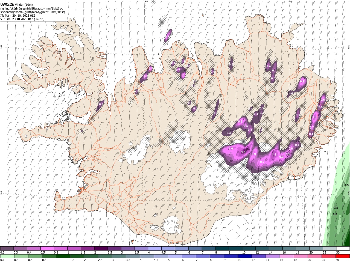Viewport: 350px width, 262px height.
Task: Click the '2.0' snowfall value on the map
Action: (243, 152)
